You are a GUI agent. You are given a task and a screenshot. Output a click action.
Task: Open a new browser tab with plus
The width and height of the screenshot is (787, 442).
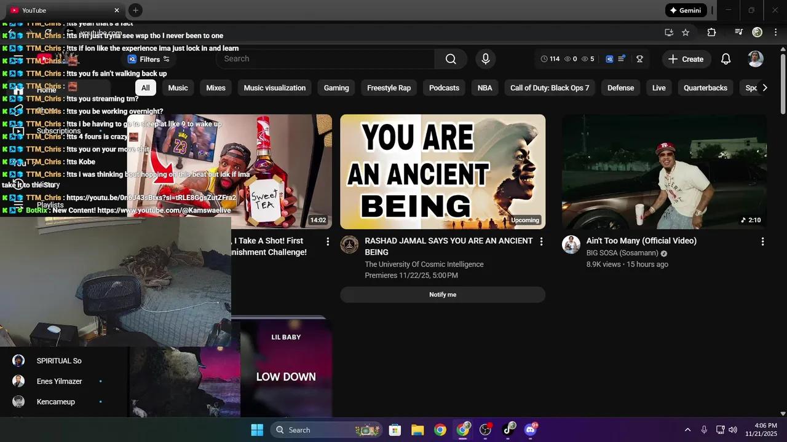pyautogui.click(x=135, y=10)
